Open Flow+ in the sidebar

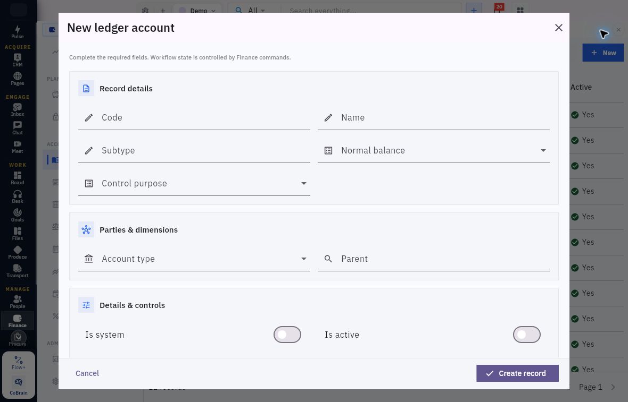(19, 363)
